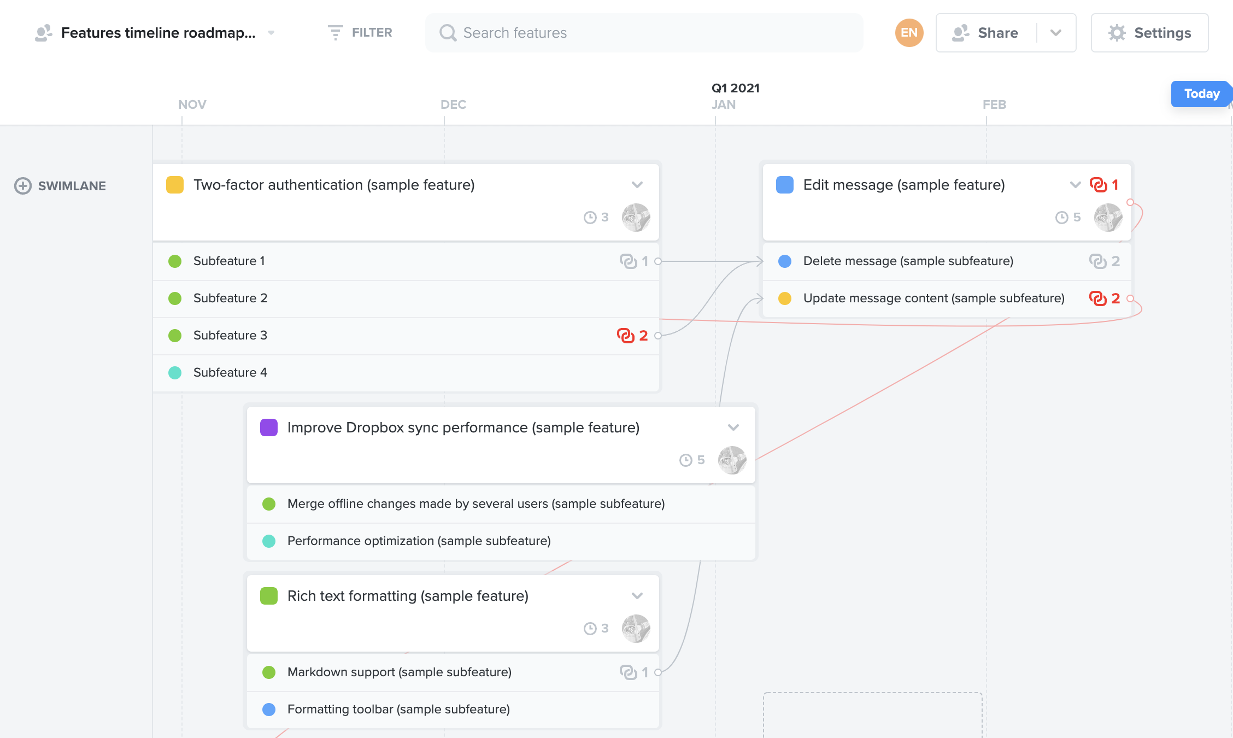The width and height of the screenshot is (1233, 738).
Task: Open assignee avatar on Rich text formatting
Action: [636, 629]
